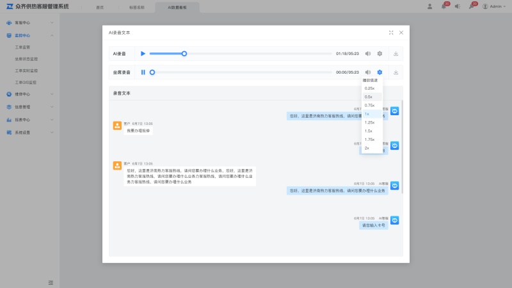Screen dimensions: 512x288
Task: Set playback speed to 2x
Action: [x=367, y=148]
